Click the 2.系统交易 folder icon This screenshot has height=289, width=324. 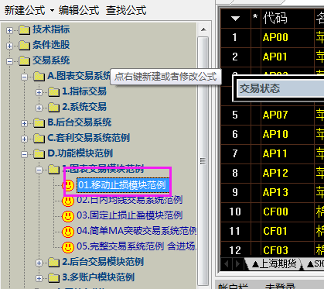point(54,108)
